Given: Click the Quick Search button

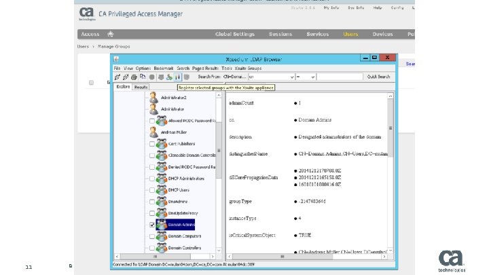Looking at the screenshot, I should tap(378, 77).
